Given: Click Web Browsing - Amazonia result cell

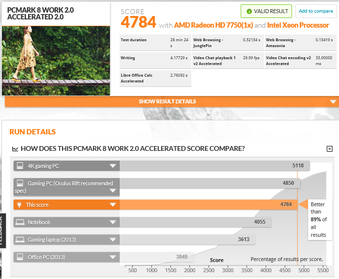Looking at the screenshot, I should point(301,43).
